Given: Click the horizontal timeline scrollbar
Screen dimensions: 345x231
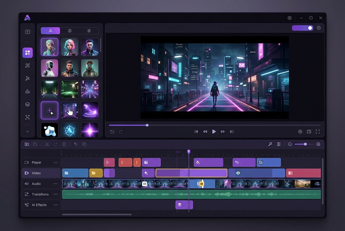Looking at the screenshot, I should click(97, 214).
